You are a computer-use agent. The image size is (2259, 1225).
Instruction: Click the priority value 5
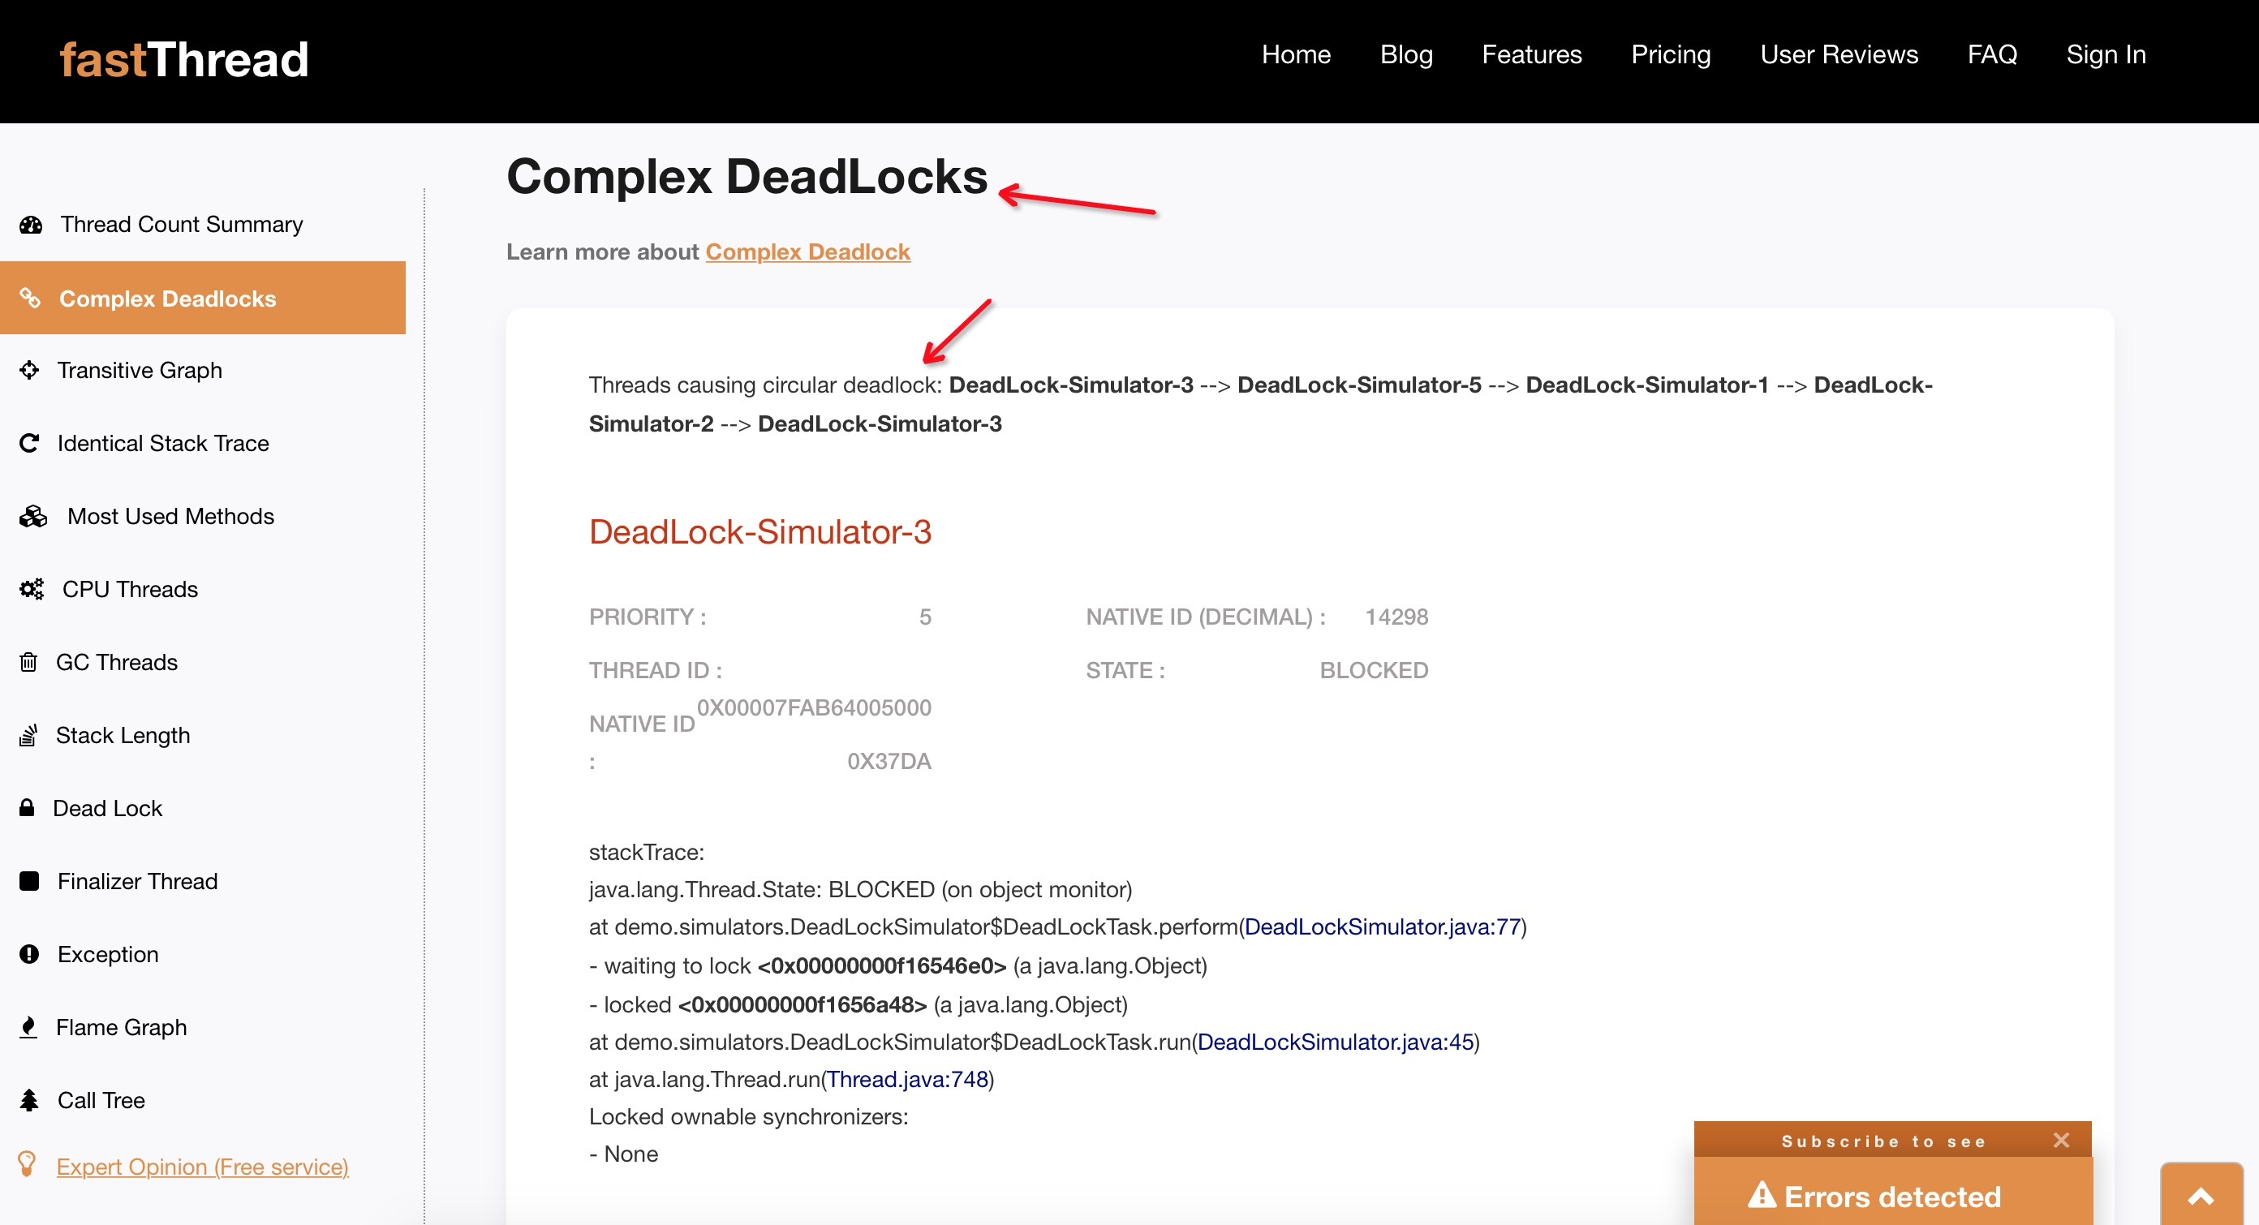coord(925,617)
